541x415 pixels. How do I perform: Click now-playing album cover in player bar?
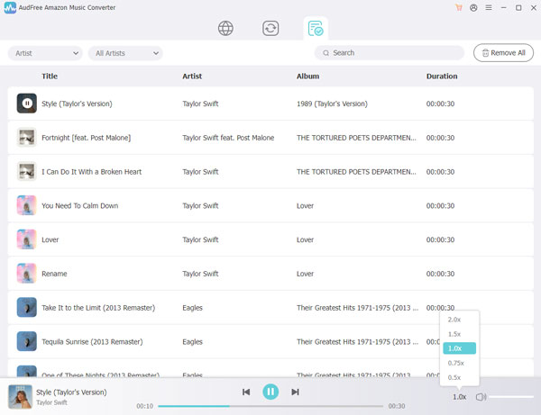(x=20, y=396)
